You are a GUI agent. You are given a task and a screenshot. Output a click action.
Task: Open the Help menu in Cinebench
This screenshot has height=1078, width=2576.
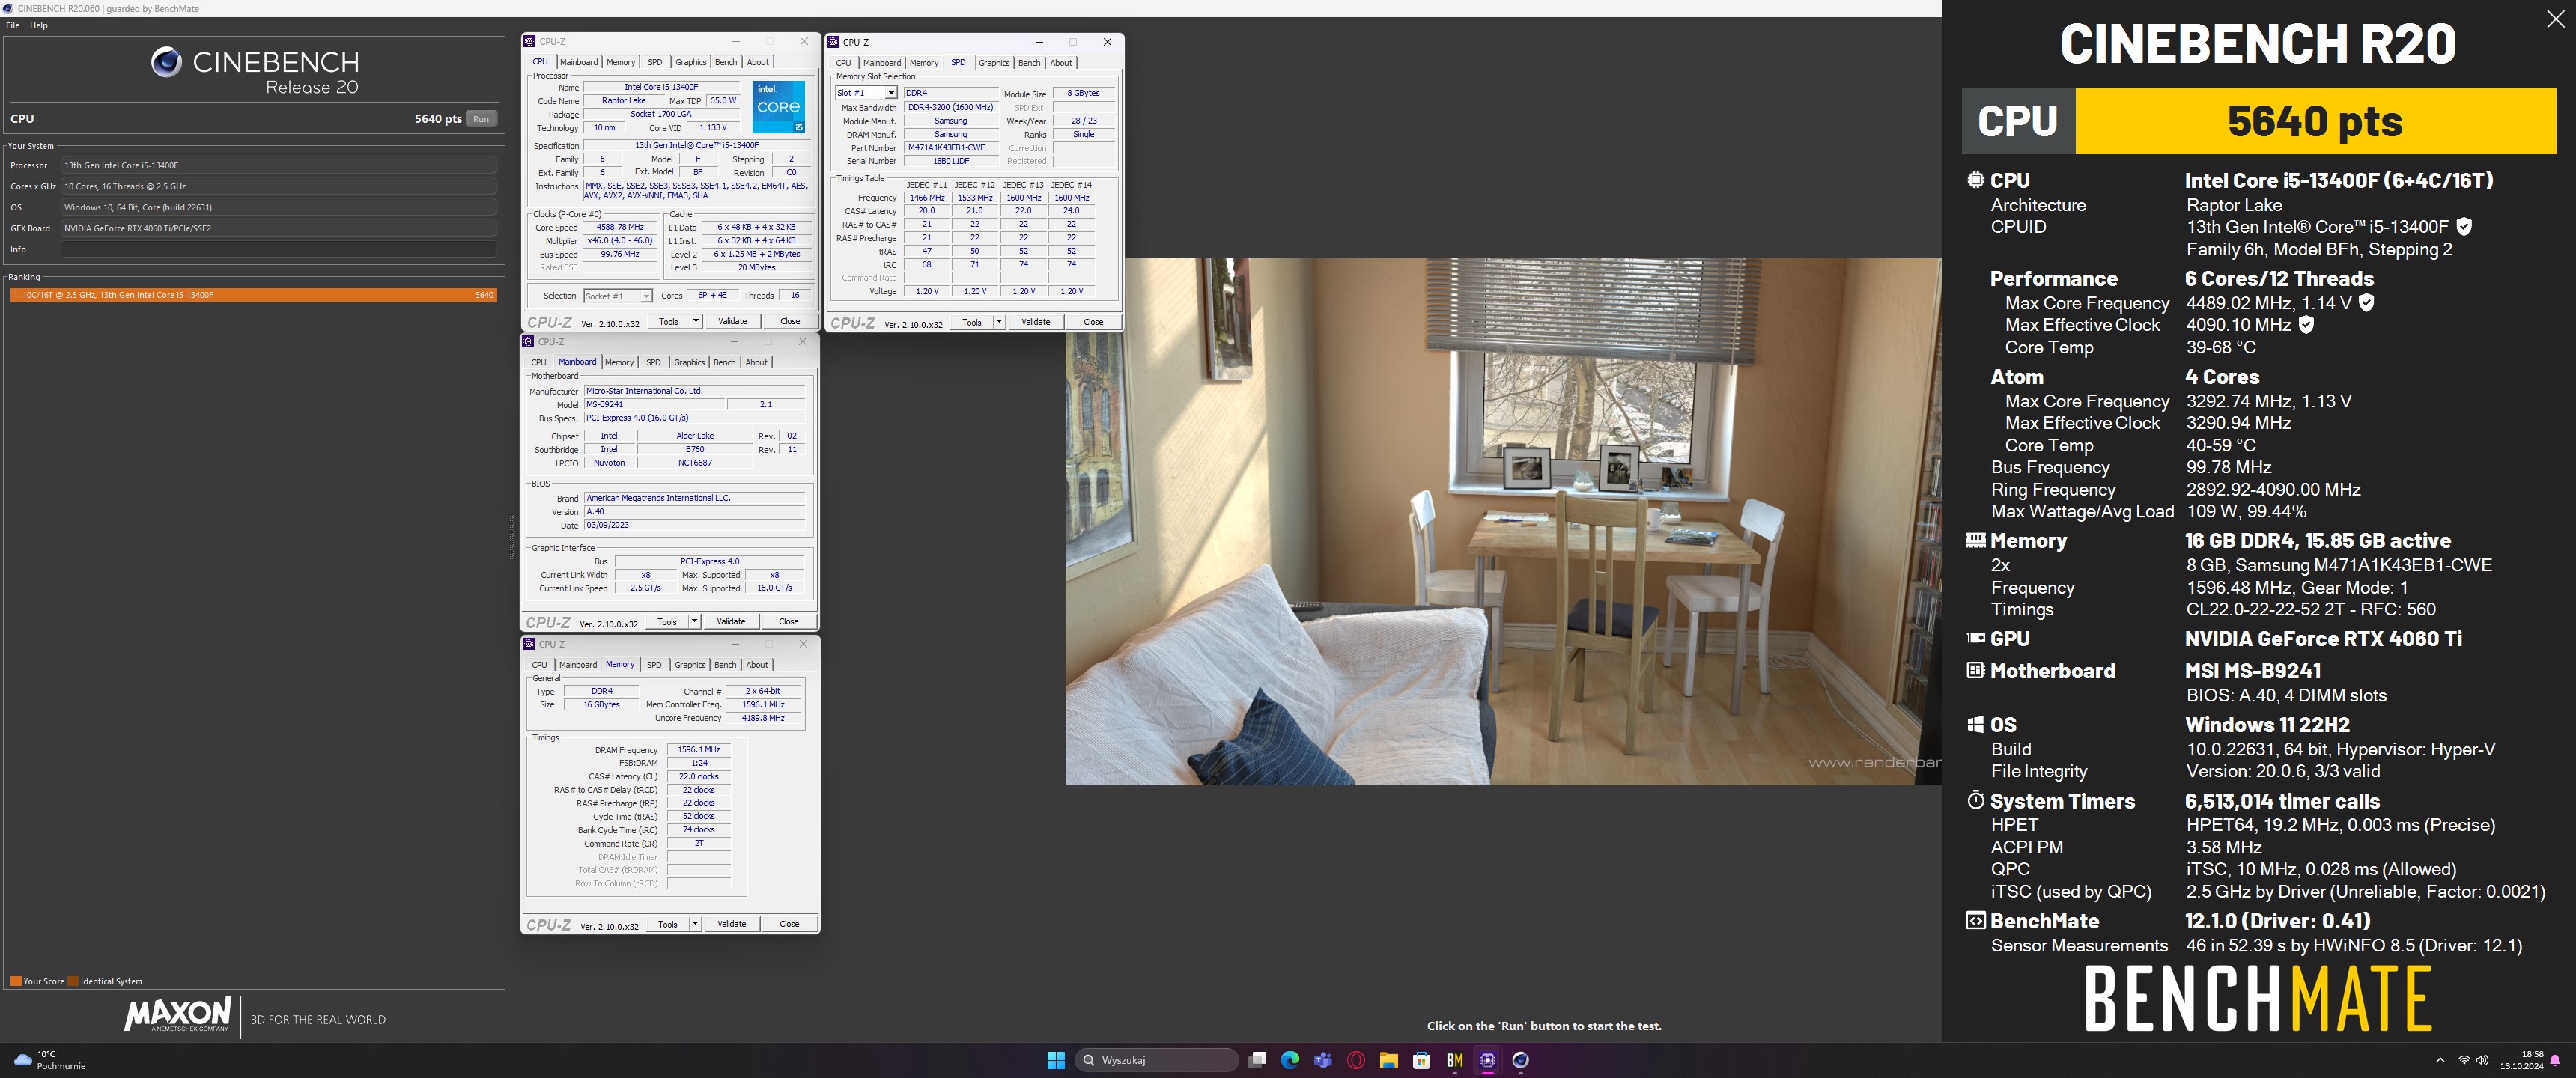[x=39, y=26]
